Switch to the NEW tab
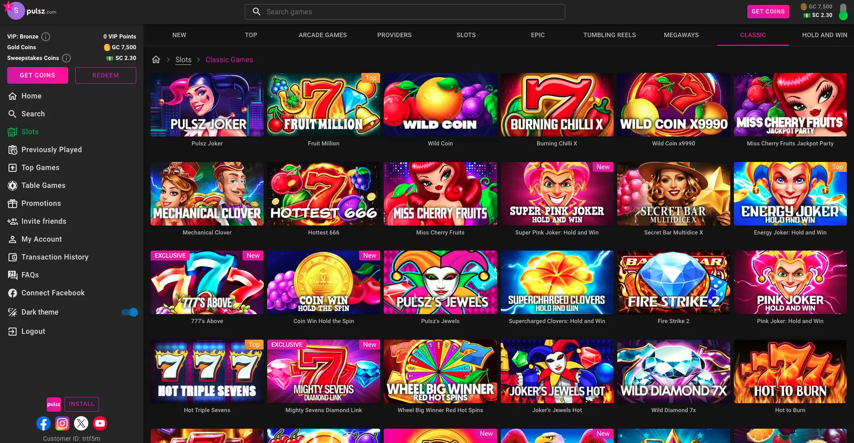This screenshot has height=443, width=854. click(179, 35)
